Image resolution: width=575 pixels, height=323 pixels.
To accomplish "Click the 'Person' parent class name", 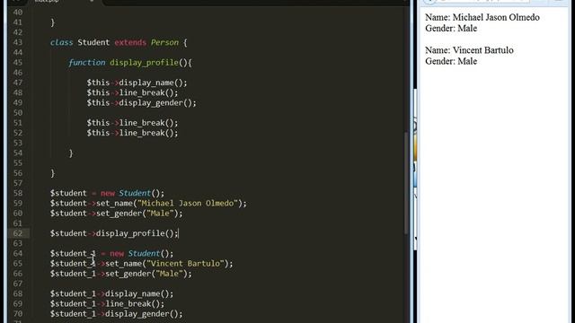I will pyautogui.click(x=164, y=42).
